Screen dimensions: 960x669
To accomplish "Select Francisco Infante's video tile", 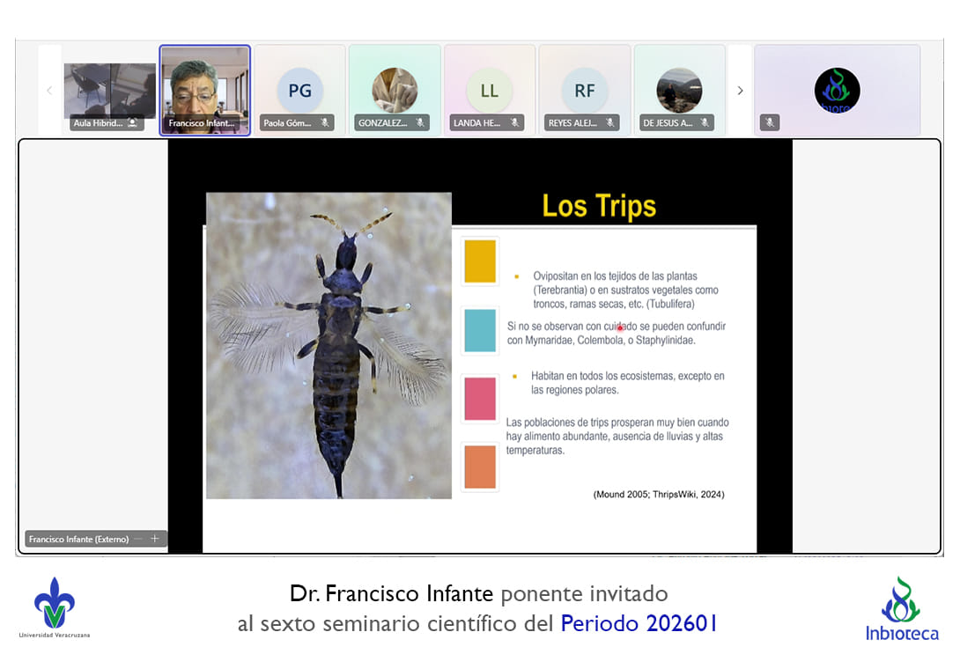I will click(x=204, y=90).
